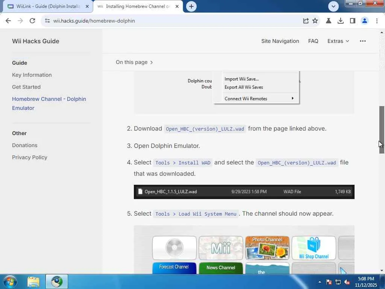Open the Windows Start menu
The height and width of the screenshot is (289, 385).
click(x=10, y=281)
